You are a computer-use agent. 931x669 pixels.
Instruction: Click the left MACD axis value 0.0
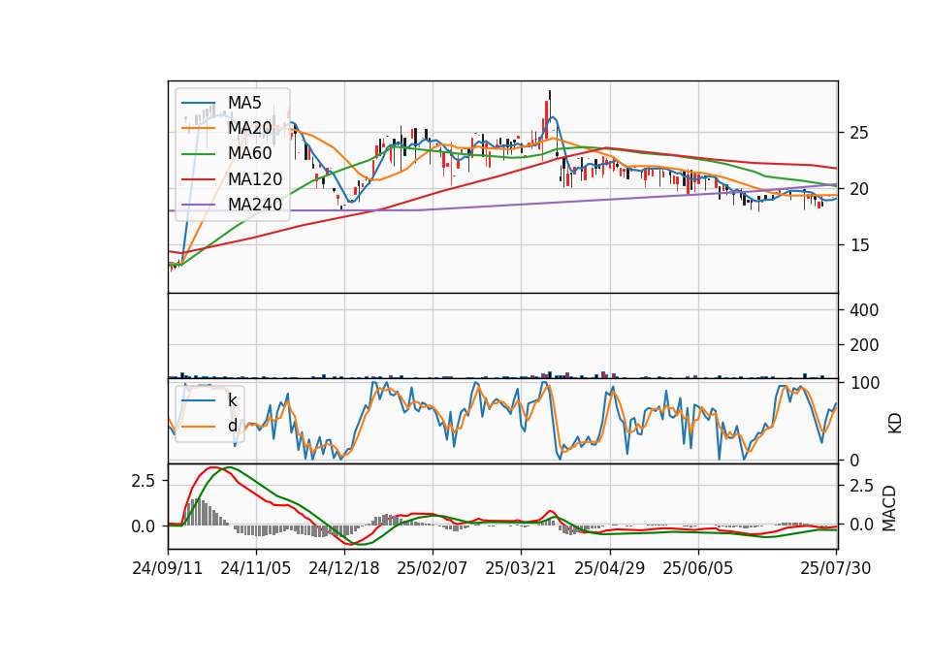pyautogui.click(x=144, y=526)
